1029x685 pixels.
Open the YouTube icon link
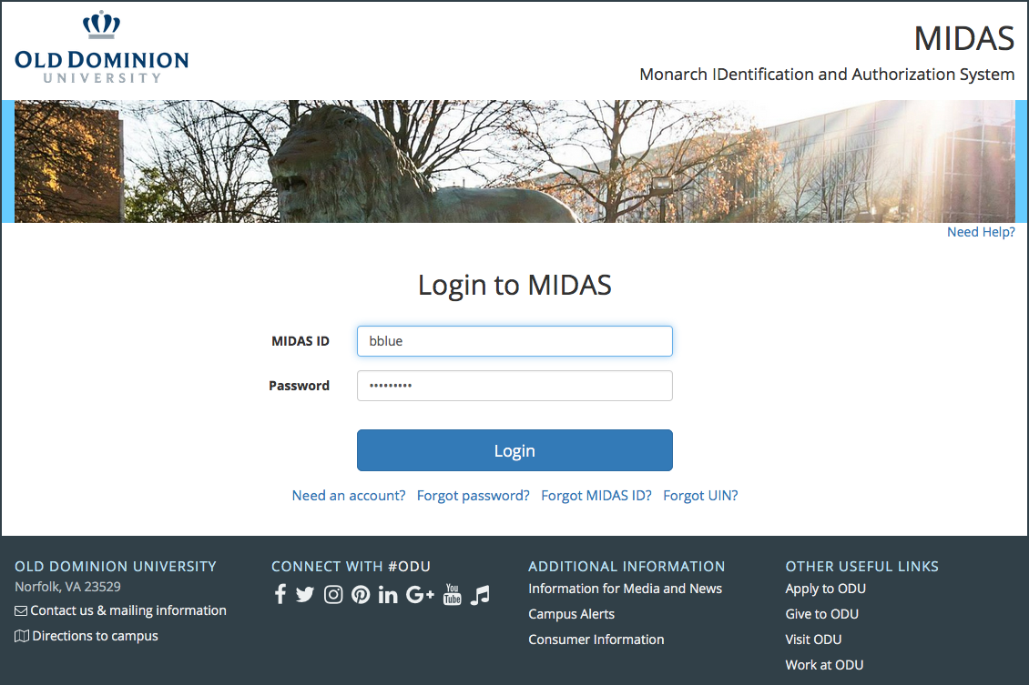coord(453,595)
